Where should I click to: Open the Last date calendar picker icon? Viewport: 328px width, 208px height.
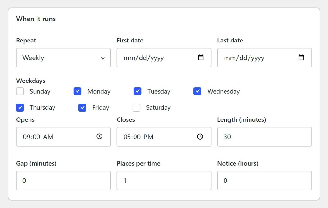(301, 58)
